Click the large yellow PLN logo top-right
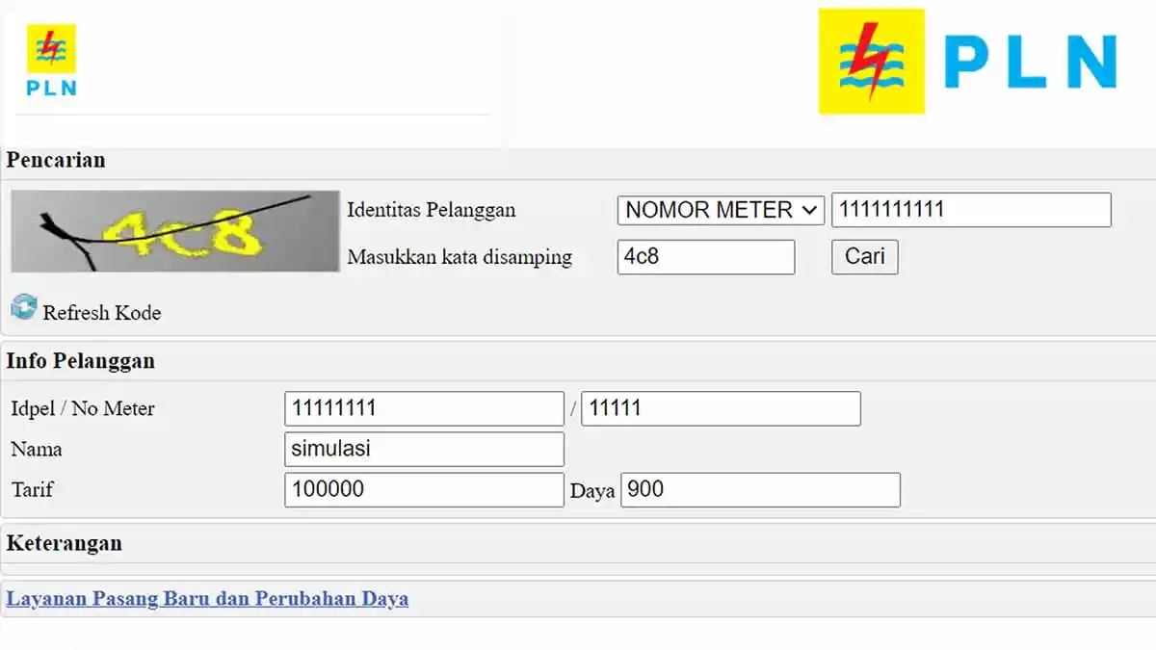 872,61
